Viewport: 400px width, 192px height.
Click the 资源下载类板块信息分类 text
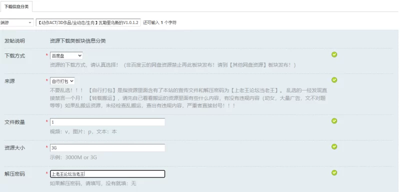78,41
